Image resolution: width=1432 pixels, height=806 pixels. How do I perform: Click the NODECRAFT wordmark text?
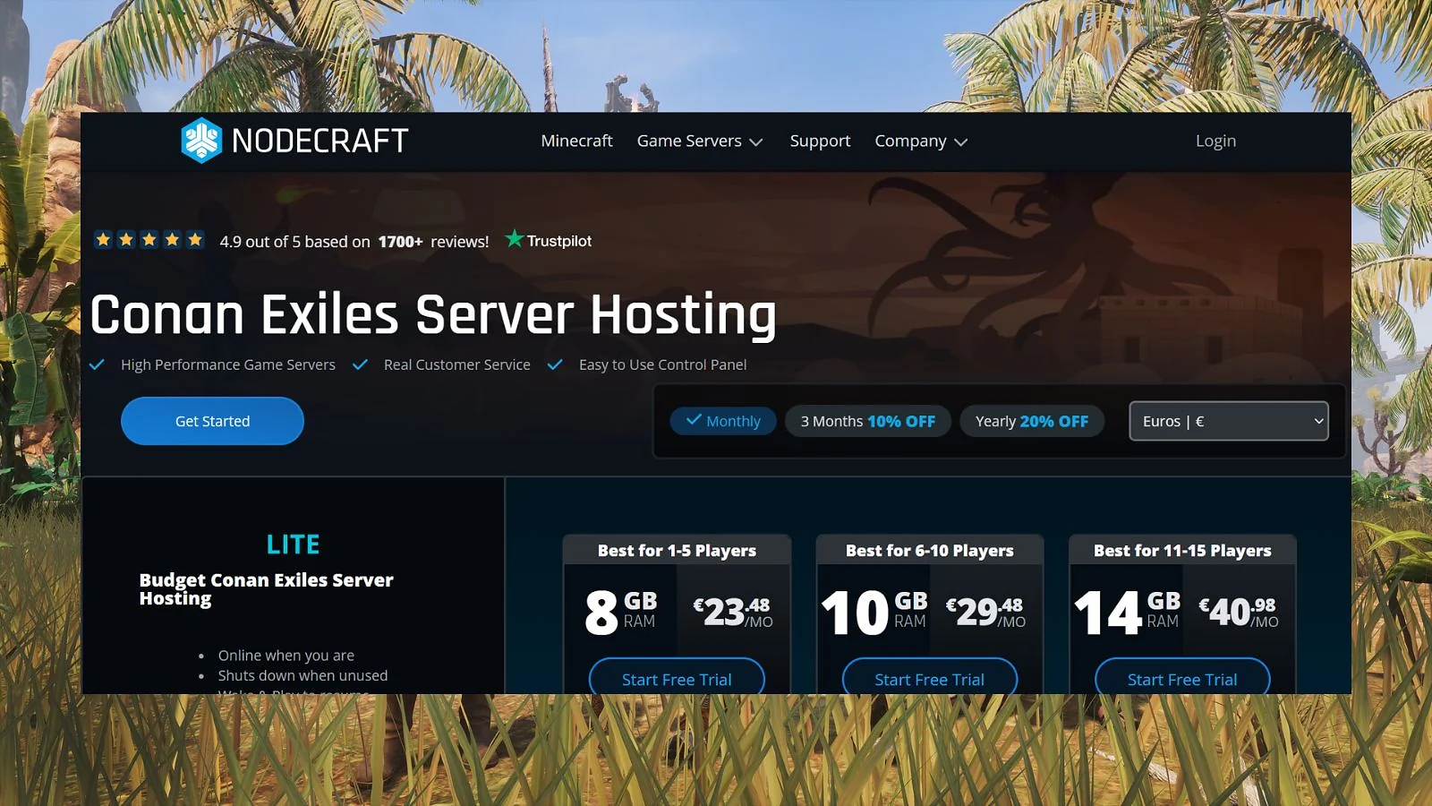pyautogui.click(x=320, y=141)
